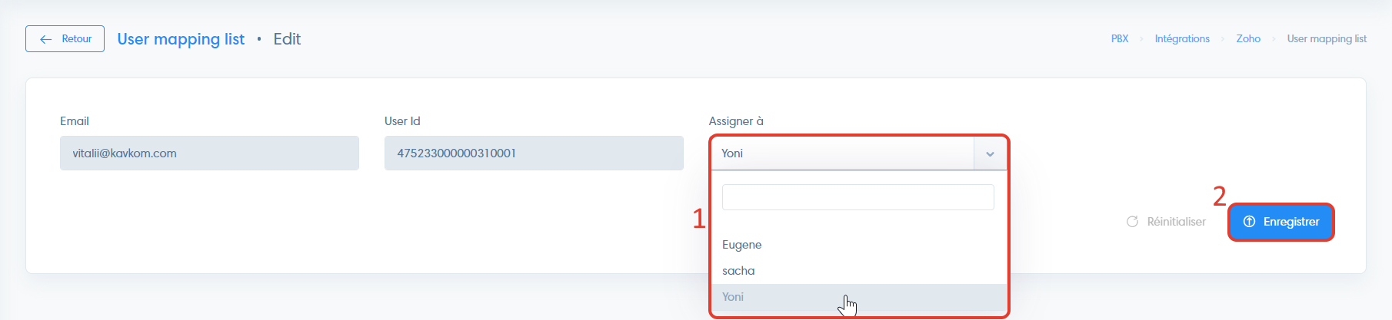Click the Email field with vitalii@kavkom.com
This screenshot has height=320, width=1392.
tap(209, 153)
